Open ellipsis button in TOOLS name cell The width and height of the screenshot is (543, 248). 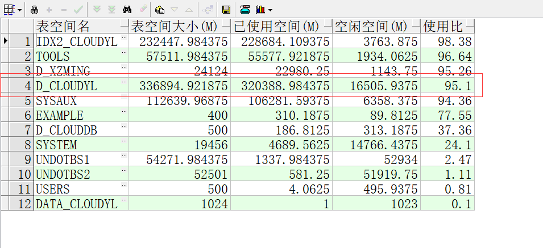click(124, 53)
